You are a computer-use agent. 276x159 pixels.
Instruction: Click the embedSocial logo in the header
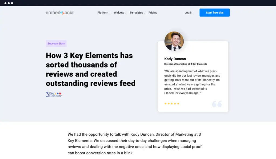point(60,12)
